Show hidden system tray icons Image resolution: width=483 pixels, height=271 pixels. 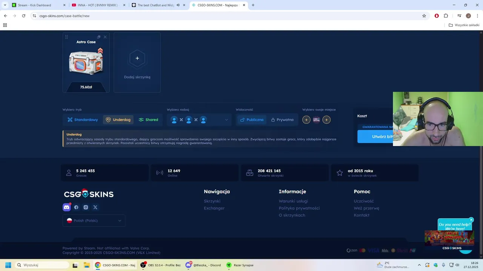(419, 265)
